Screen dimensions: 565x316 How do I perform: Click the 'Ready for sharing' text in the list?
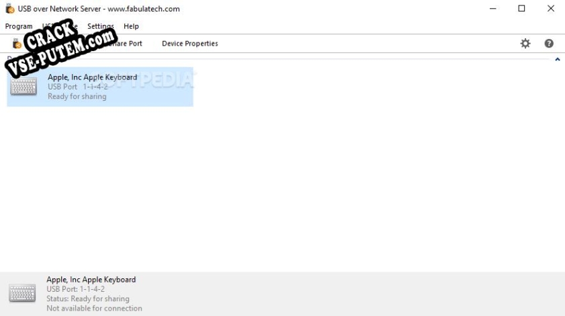point(77,96)
